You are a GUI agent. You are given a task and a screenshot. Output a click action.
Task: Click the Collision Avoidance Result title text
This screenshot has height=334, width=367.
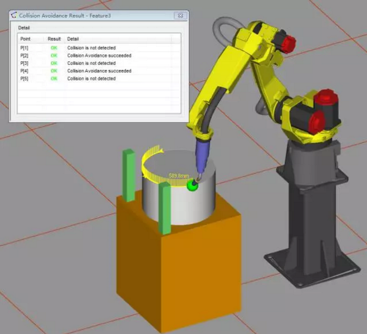coord(65,16)
